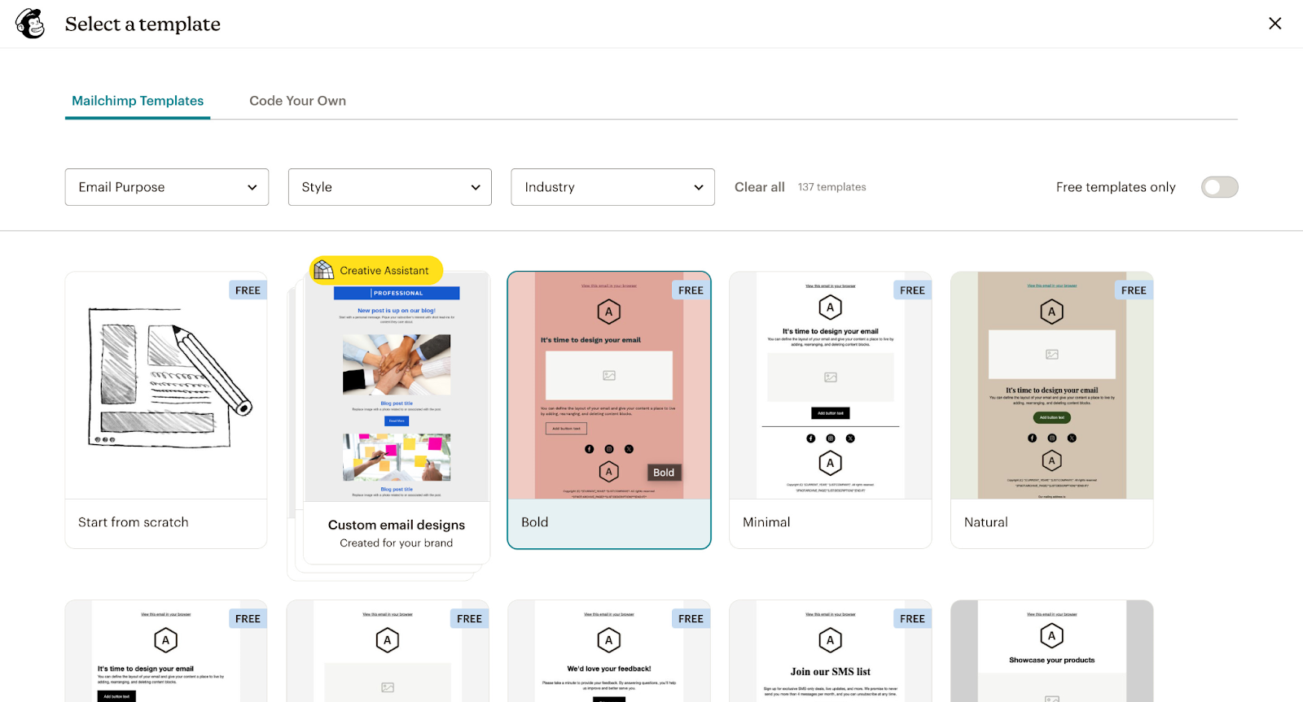Screen dimensions: 1303x702
Task: Click sticky-notes photo in Custom designs preview
Action: click(x=397, y=458)
